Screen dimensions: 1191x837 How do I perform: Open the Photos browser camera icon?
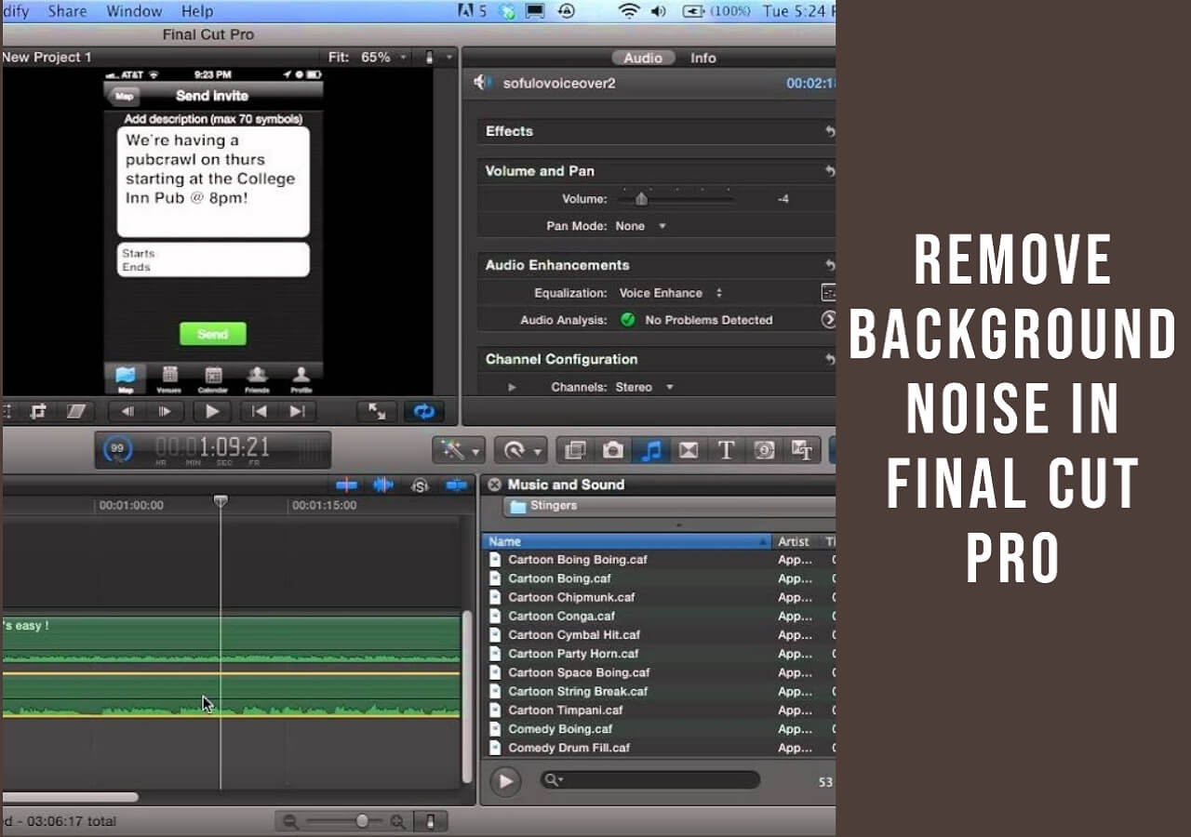click(x=613, y=450)
